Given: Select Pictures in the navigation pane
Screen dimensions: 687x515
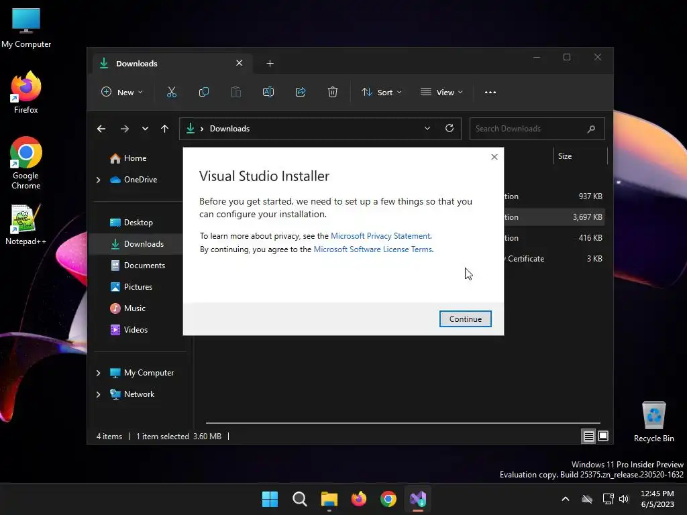Looking at the screenshot, I should pyautogui.click(x=131, y=287).
